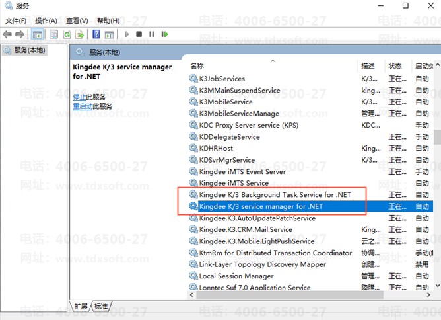Select the K3JobServices row
The height and width of the screenshot is (320, 441).
pos(310,79)
